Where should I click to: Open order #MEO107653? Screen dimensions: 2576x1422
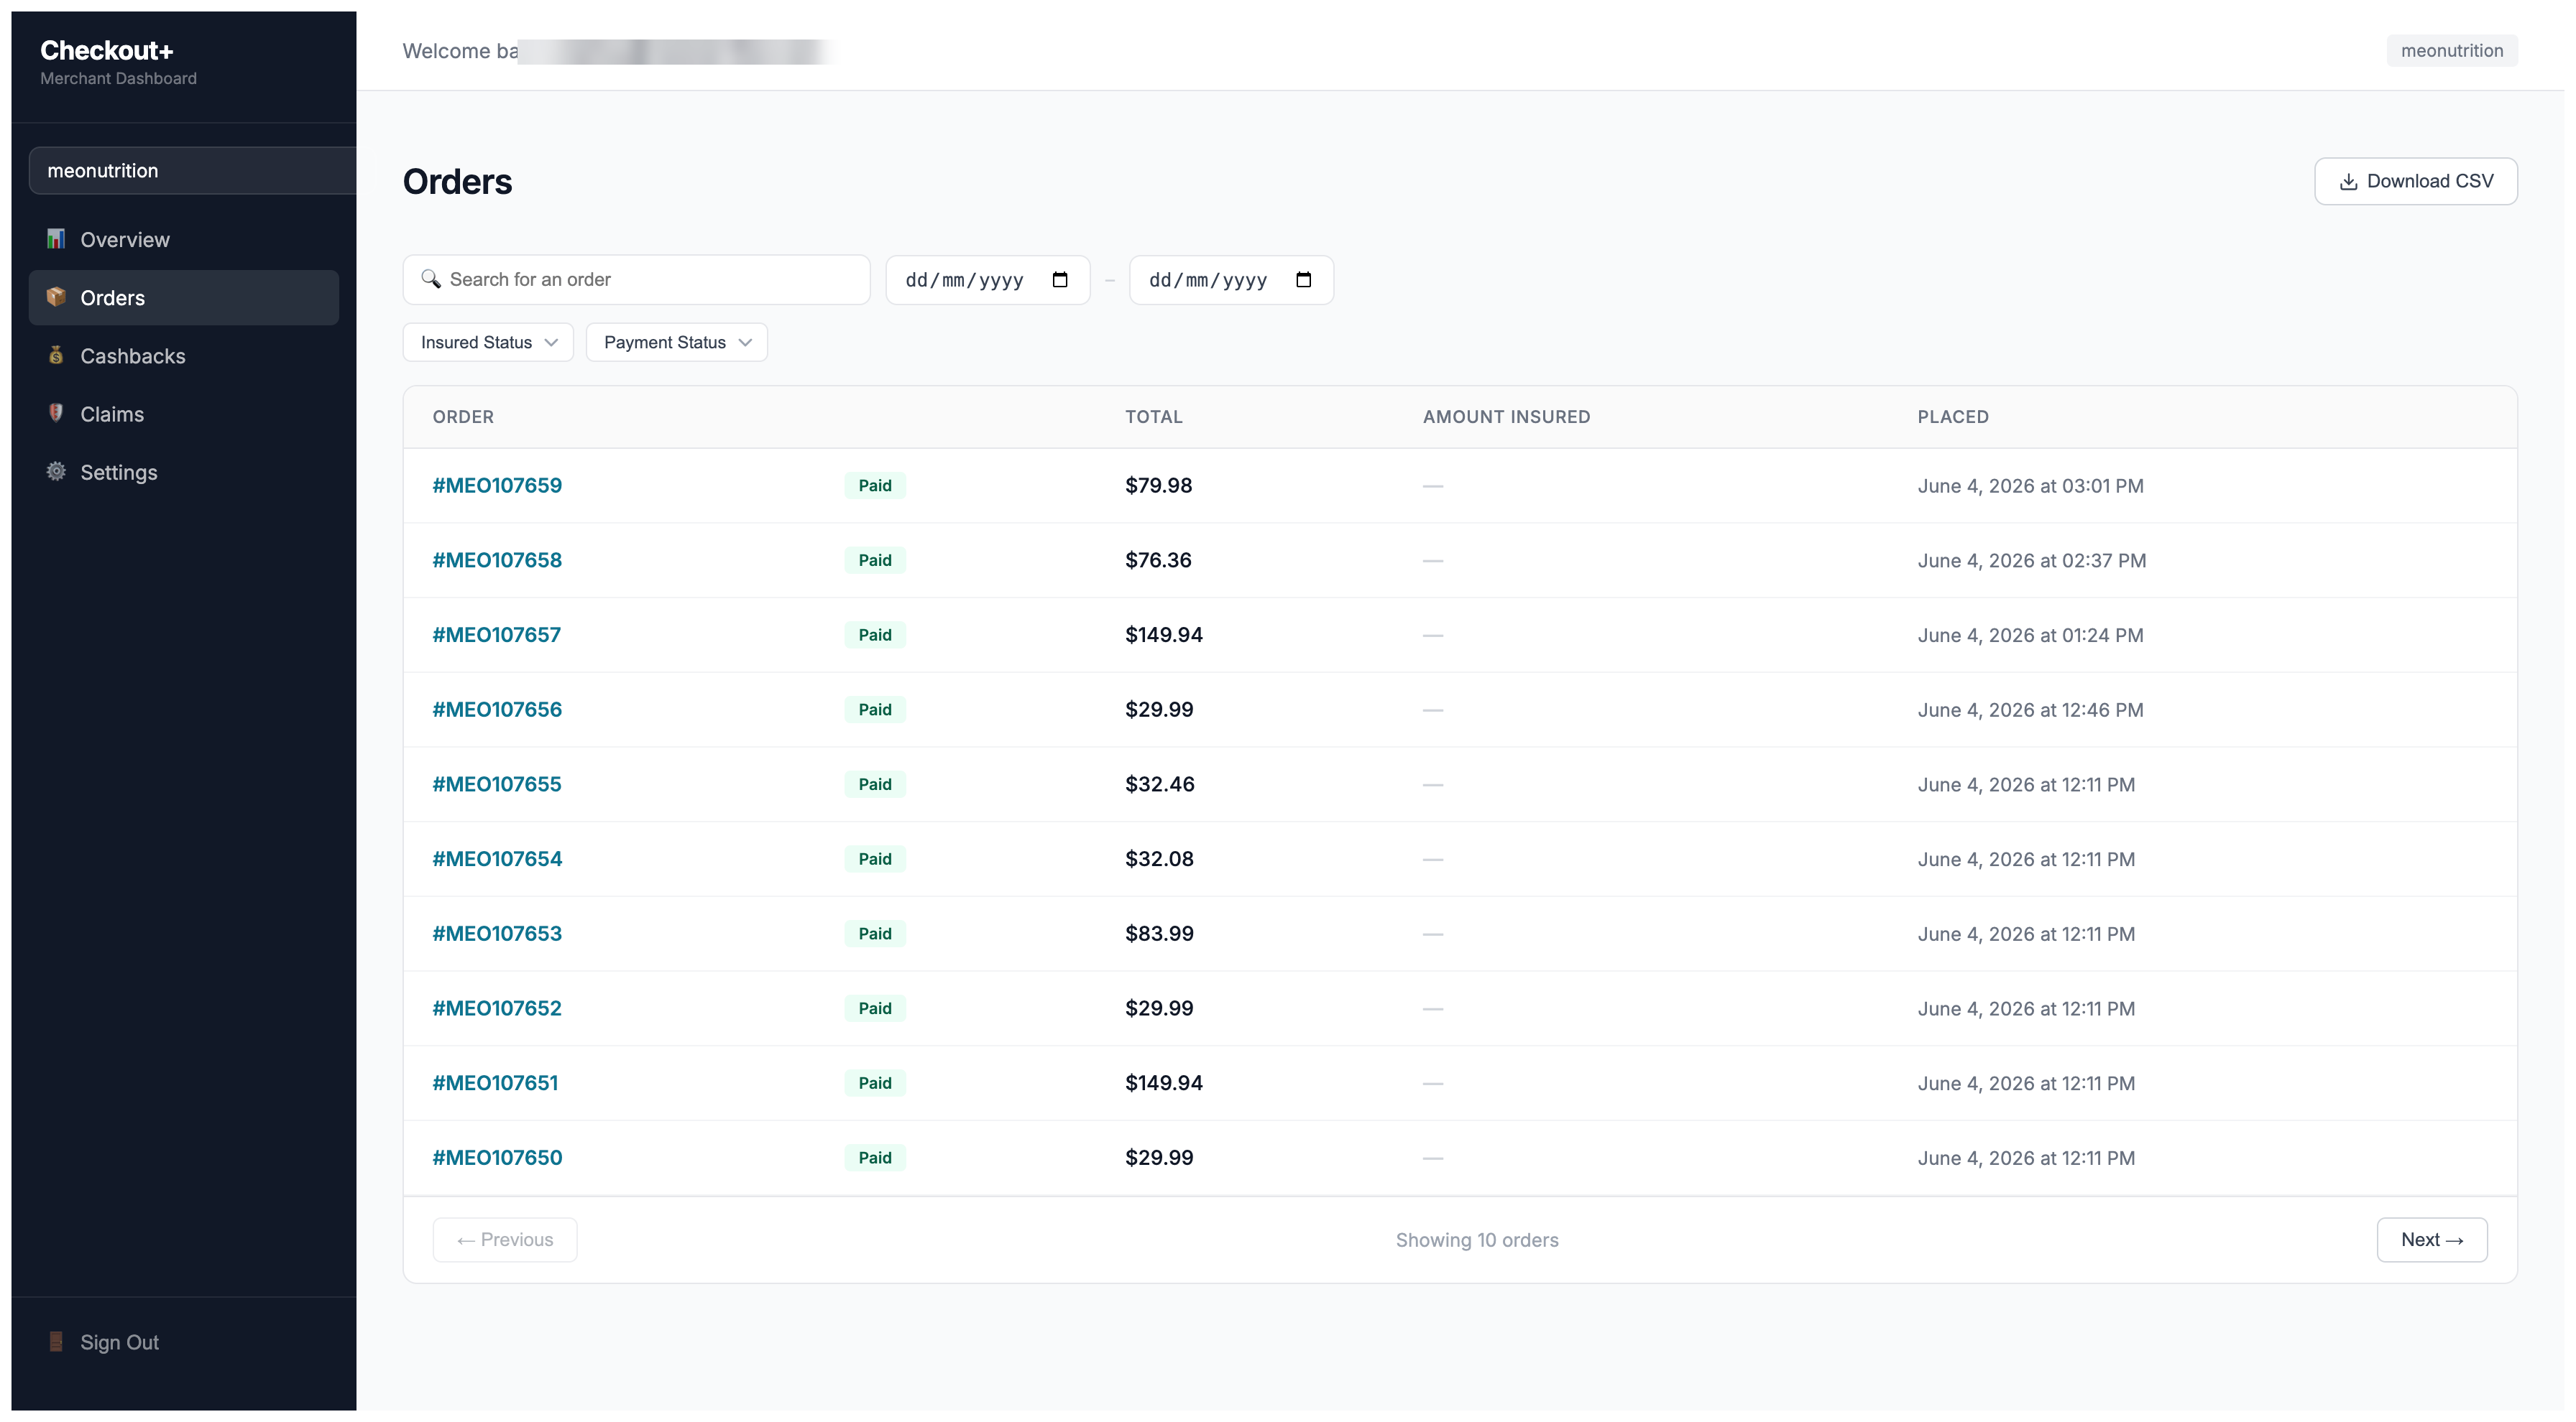pyautogui.click(x=497, y=934)
